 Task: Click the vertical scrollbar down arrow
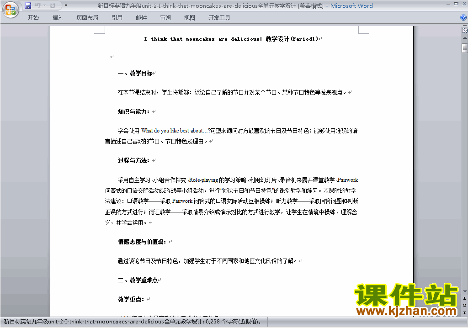[x=465, y=291]
